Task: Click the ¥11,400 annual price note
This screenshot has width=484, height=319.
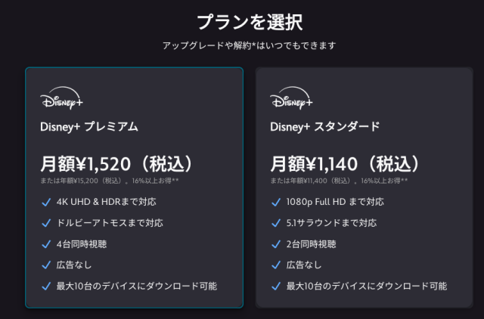Action: [x=340, y=181]
